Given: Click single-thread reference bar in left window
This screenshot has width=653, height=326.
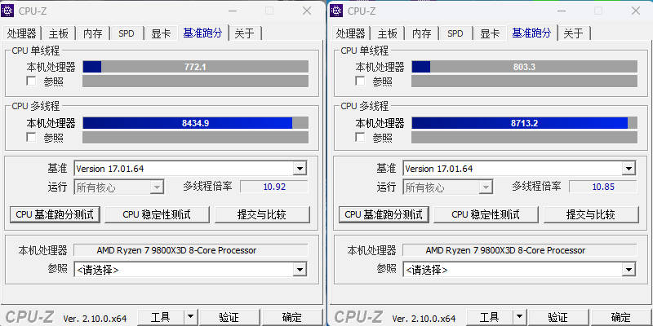Looking at the screenshot, I should (196, 81).
